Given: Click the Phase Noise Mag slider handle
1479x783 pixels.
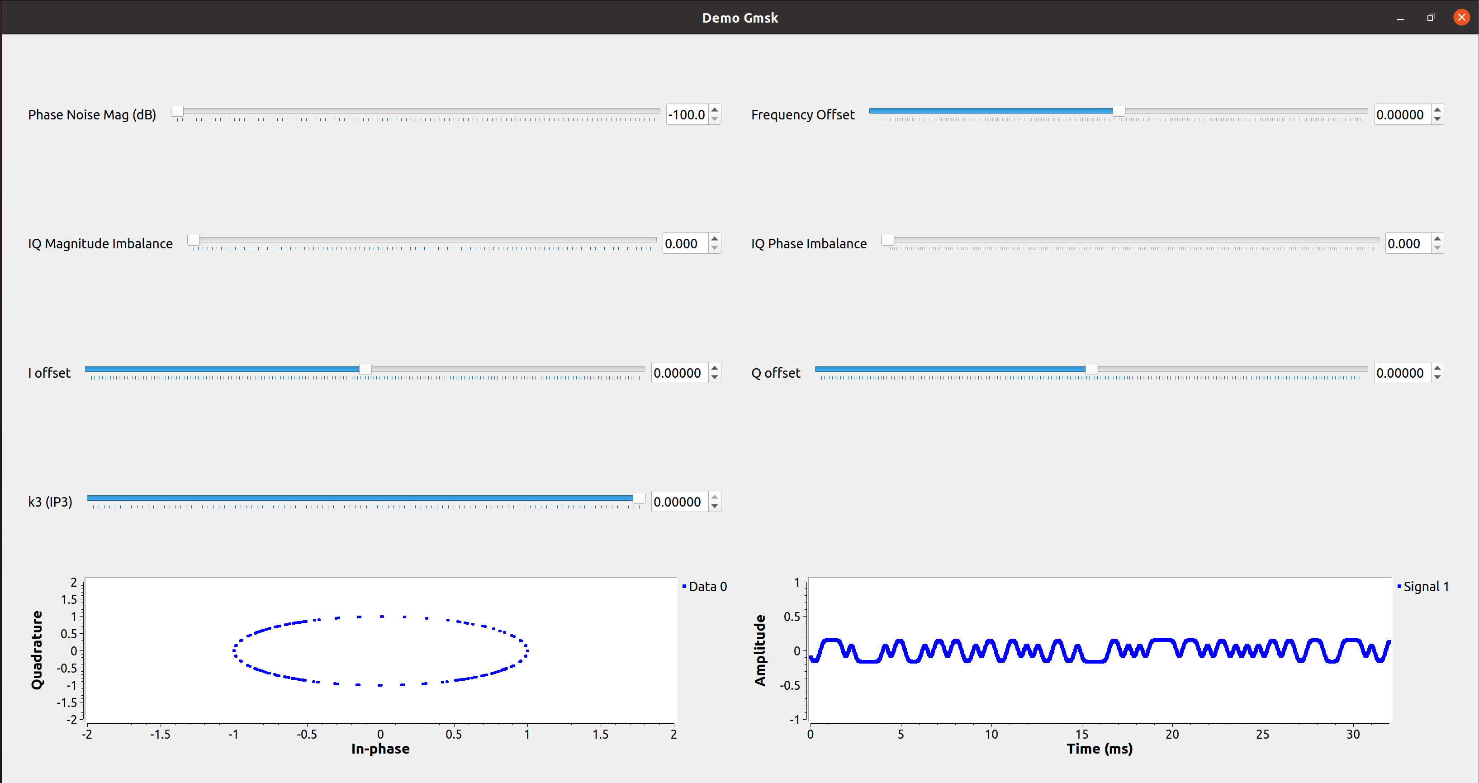Looking at the screenshot, I should (177, 111).
